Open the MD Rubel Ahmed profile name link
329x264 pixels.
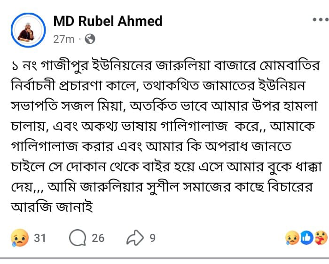108,21
